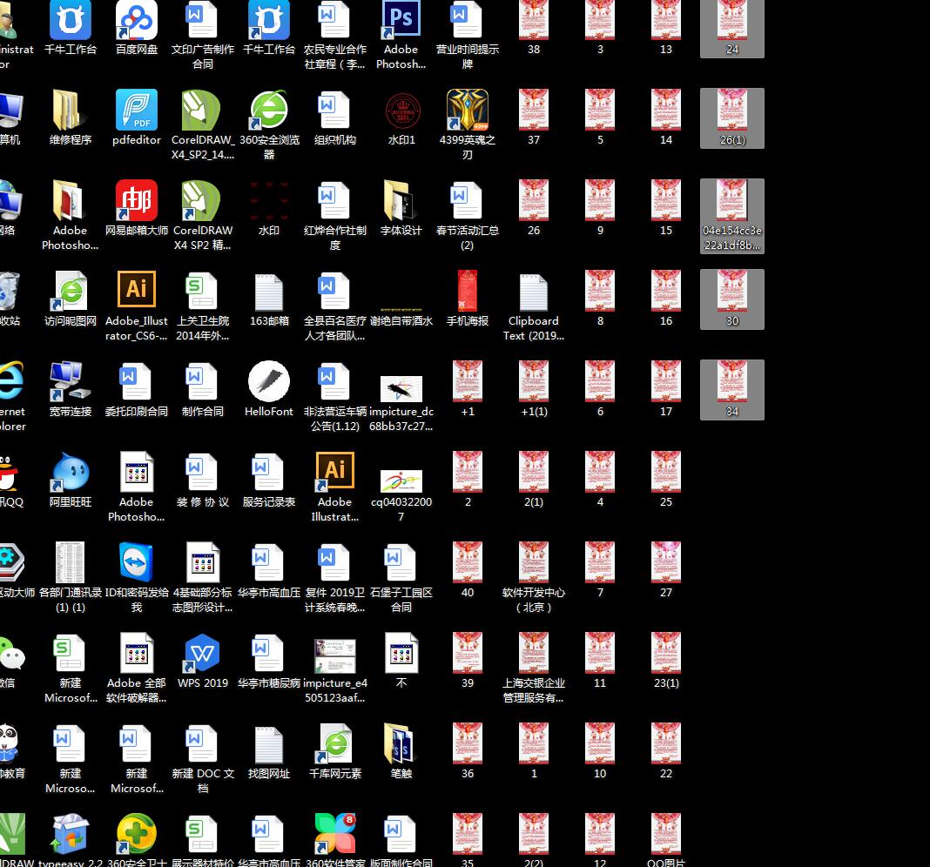Select the 维修程序 folder
930x867 pixels.
coord(71,111)
